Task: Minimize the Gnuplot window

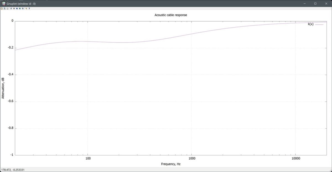Action: 305,4
